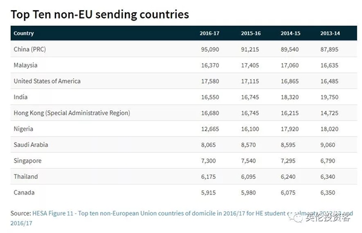Click the Saudi Arabia row label
This screenshot has height=233, width=362.
(x=31, y=144)
